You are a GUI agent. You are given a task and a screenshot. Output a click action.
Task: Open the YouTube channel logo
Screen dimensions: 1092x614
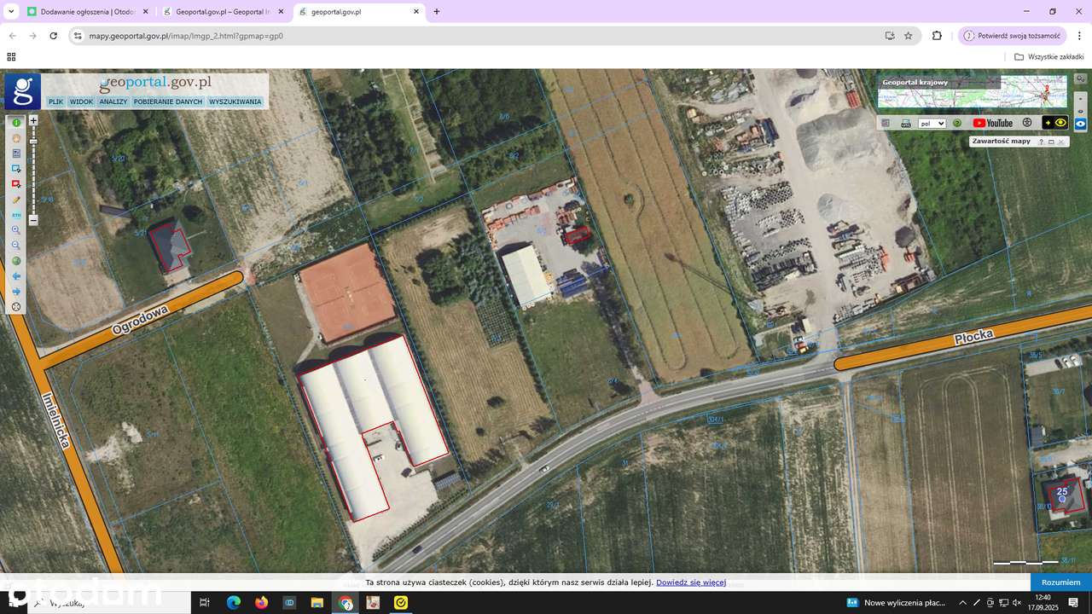click(x=993, y=123)
